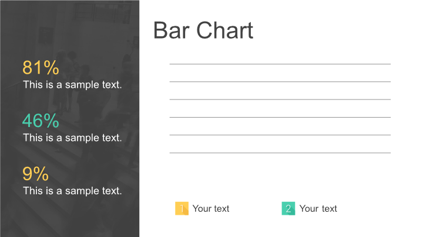Screen dimensions: 423x237
Task: Select the sample text under 81%
Action: pos(72,84)
